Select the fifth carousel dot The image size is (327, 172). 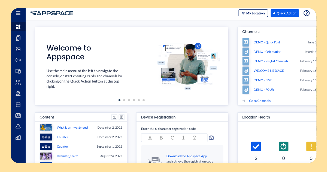[x=139, y=100]
